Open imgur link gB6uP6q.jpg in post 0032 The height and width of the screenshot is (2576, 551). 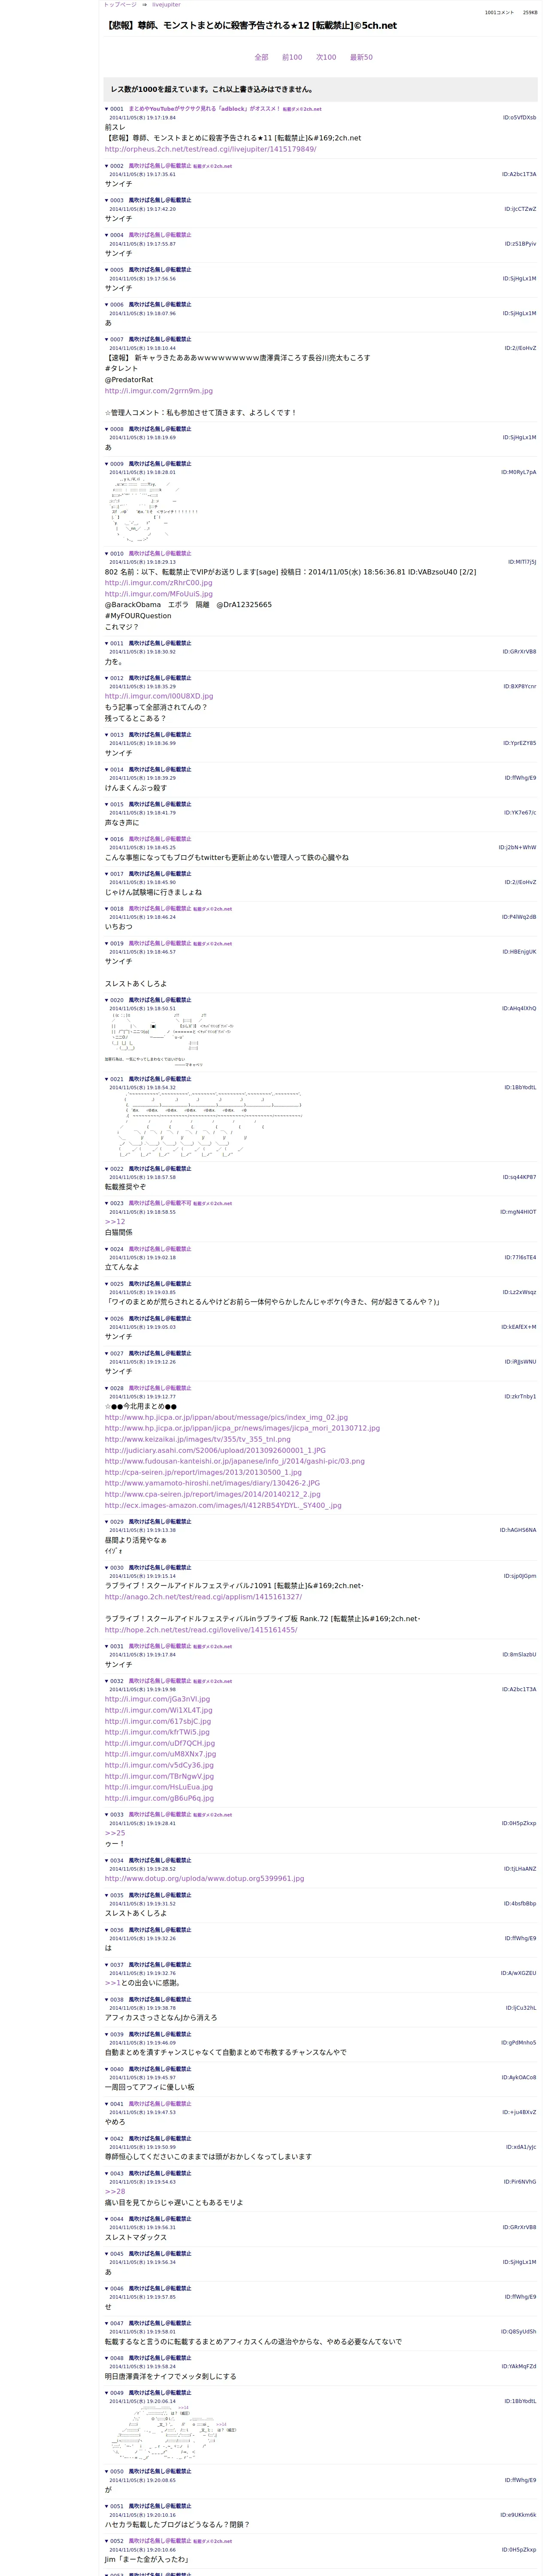[159, 1798]
